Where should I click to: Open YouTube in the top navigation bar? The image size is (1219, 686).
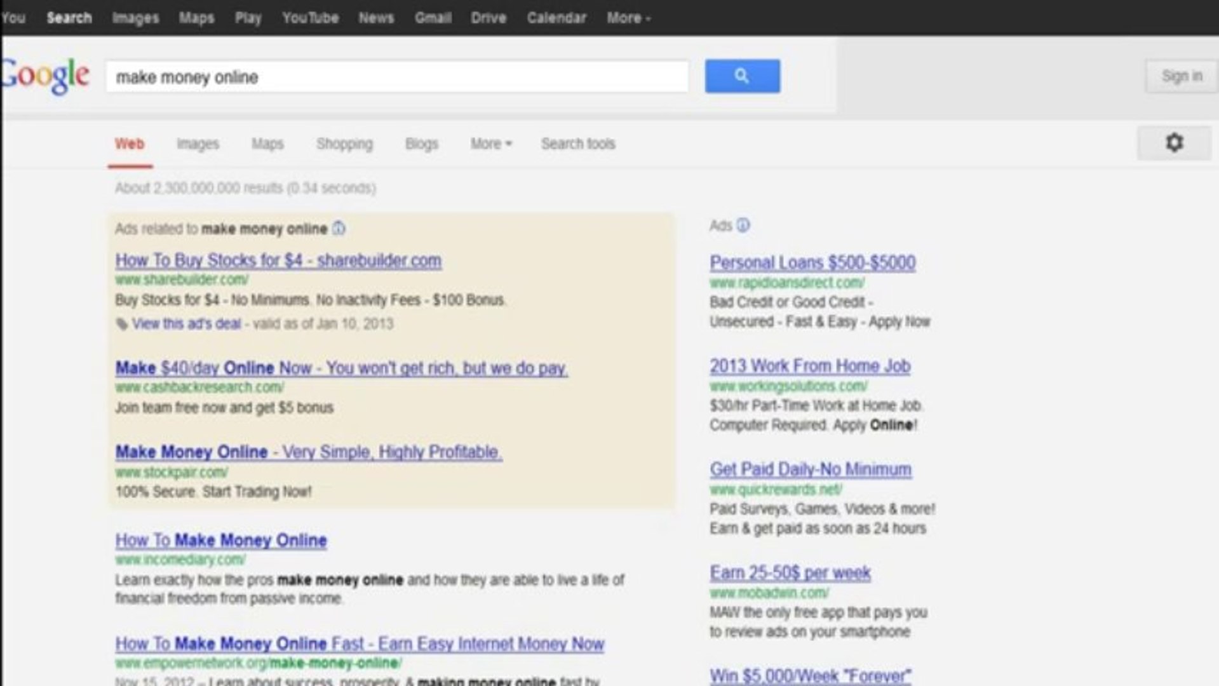(310, 18)
